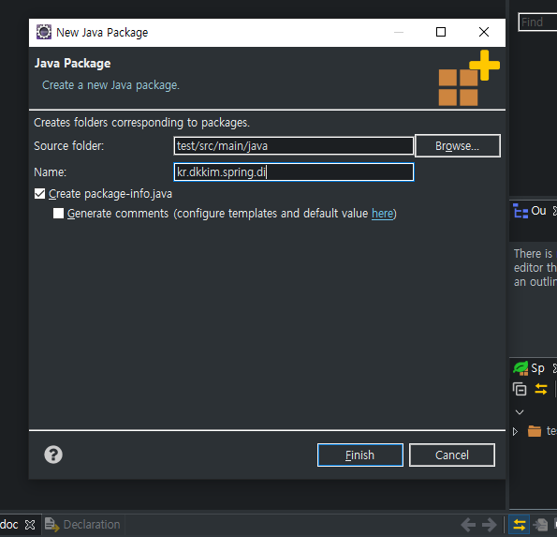Switch to the Declaration tab
Viewport: 557px width, 537px height.
pyautogui.click(x=84, y=525)
